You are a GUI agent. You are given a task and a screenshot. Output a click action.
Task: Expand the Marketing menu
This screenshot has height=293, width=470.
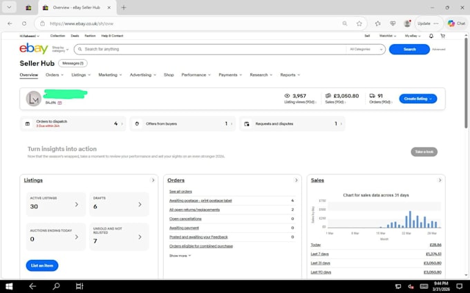(110, 75)
